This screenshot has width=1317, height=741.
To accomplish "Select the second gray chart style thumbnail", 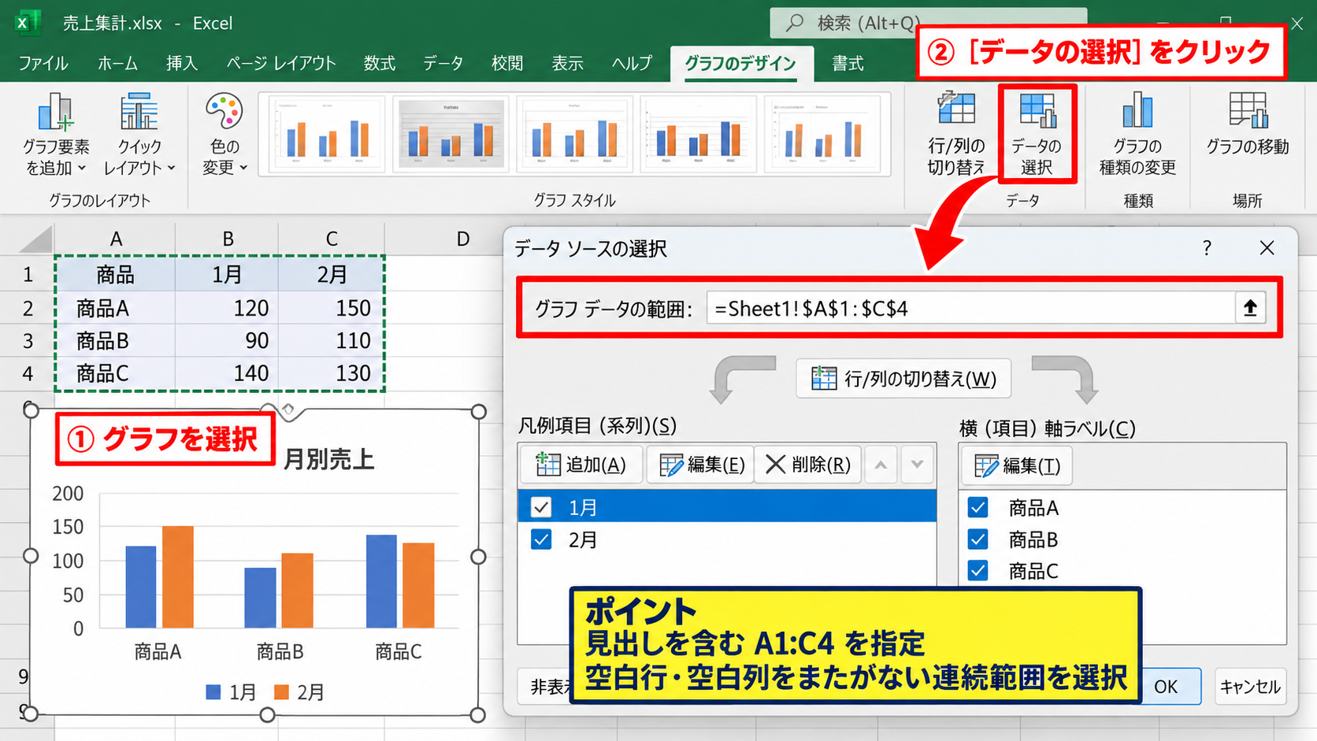I will coord(451,132).
